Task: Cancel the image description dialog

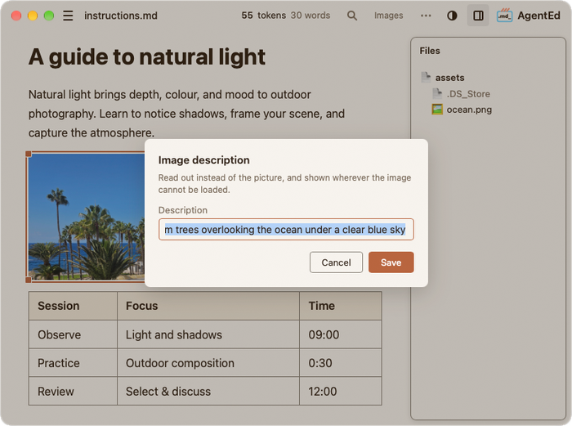Action: click(336, 262)
